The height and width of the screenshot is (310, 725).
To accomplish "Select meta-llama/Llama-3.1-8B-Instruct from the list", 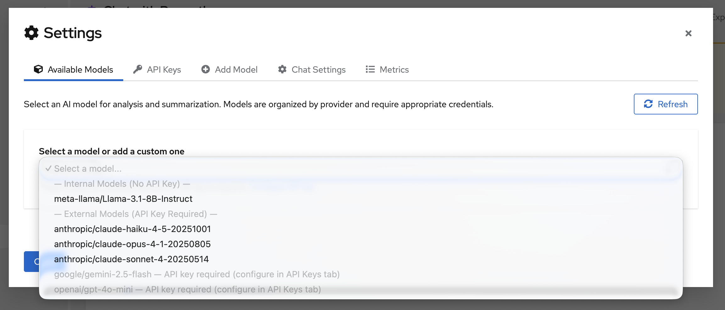I will click(x=123, y=199).
